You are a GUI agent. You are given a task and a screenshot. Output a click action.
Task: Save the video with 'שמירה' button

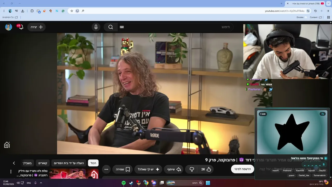[x=122, y=169]
